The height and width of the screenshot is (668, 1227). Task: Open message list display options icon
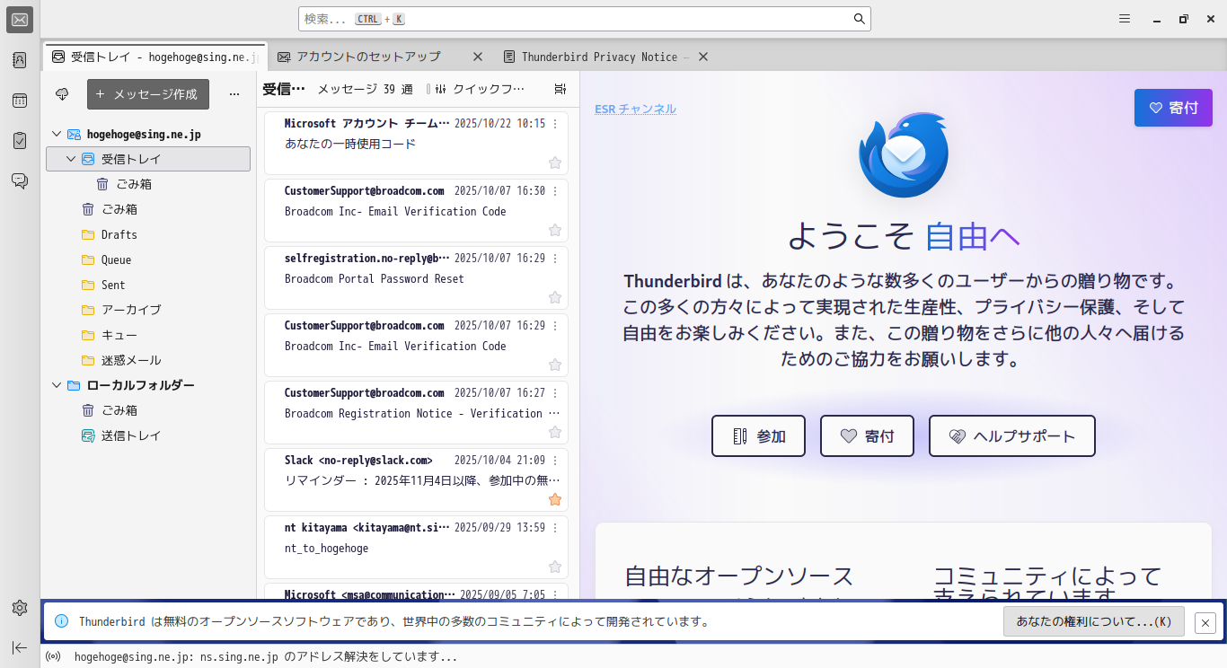[561, 89]
